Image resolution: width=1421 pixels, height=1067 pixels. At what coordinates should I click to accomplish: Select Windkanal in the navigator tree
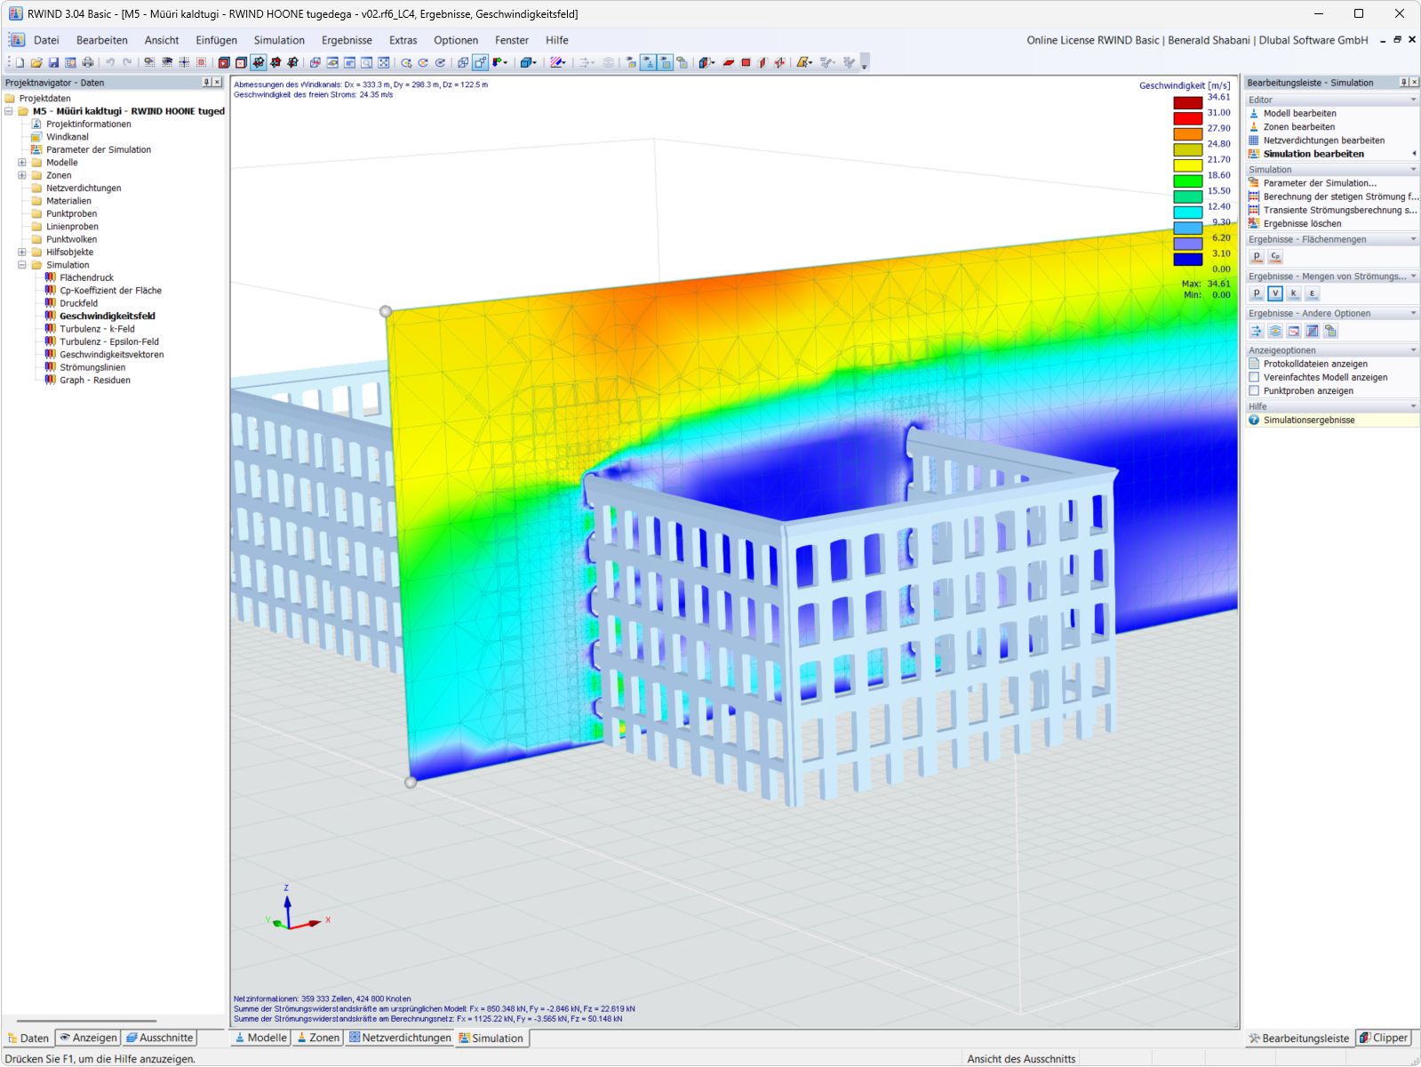(68, 137)
